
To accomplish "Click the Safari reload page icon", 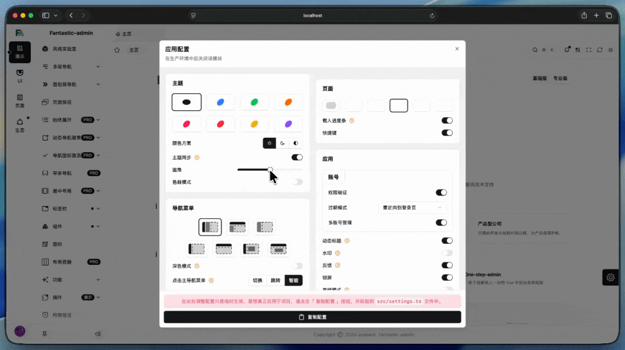I will click(x=432, y=16).
